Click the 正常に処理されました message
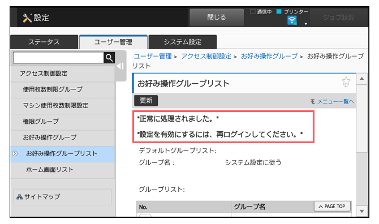Screen dimensions: 379x224 (x=178, y=119)
